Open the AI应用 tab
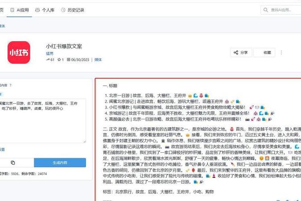 click(19, 10)
